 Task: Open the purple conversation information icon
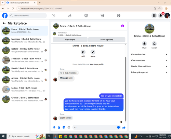tap(122, 26)
